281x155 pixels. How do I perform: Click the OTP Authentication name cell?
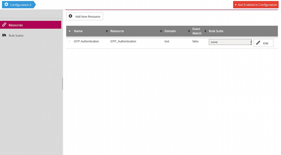coord(86,41)
